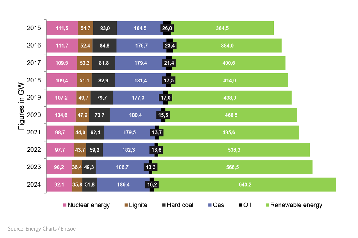Screen dimensions: 358x238
Task: Click the 2022 lignite segment 43,7
Action: coord(80,150)
